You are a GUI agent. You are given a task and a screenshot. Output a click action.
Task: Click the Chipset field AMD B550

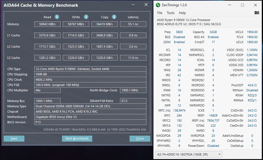click(90, 112)
